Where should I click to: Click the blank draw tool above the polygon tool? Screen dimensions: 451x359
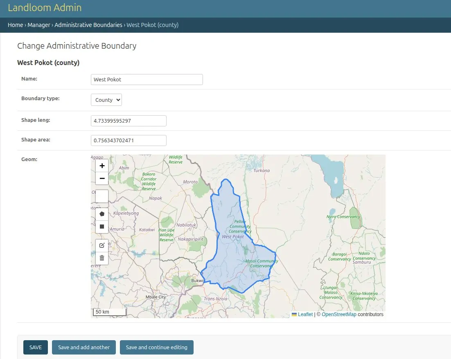click(x=101, y=196)
